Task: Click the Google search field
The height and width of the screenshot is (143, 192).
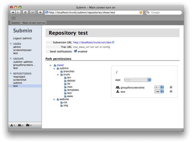Action: coord(165,13)
